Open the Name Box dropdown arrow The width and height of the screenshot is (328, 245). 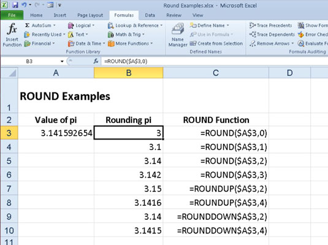(x=62, y=61)
